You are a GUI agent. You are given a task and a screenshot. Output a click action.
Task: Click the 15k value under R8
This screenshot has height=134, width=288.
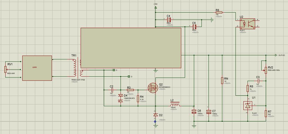[x=217, y=14]
